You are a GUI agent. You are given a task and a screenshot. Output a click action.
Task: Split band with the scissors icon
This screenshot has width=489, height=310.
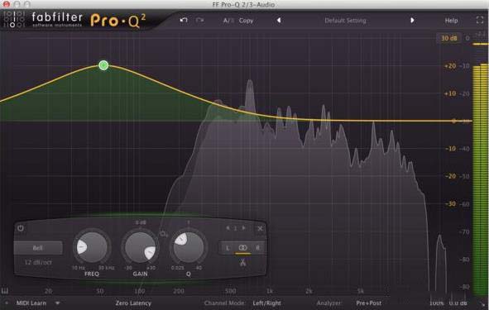[242, 262]
